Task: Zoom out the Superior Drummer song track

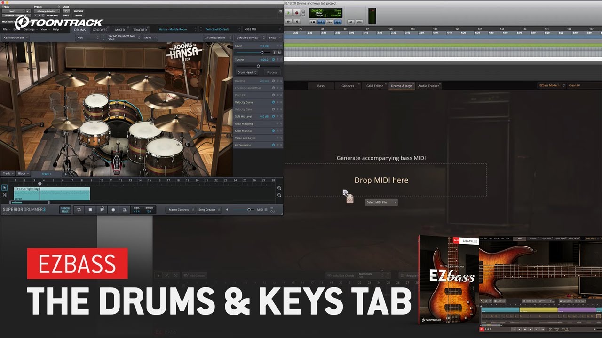Action: point(279,195)
